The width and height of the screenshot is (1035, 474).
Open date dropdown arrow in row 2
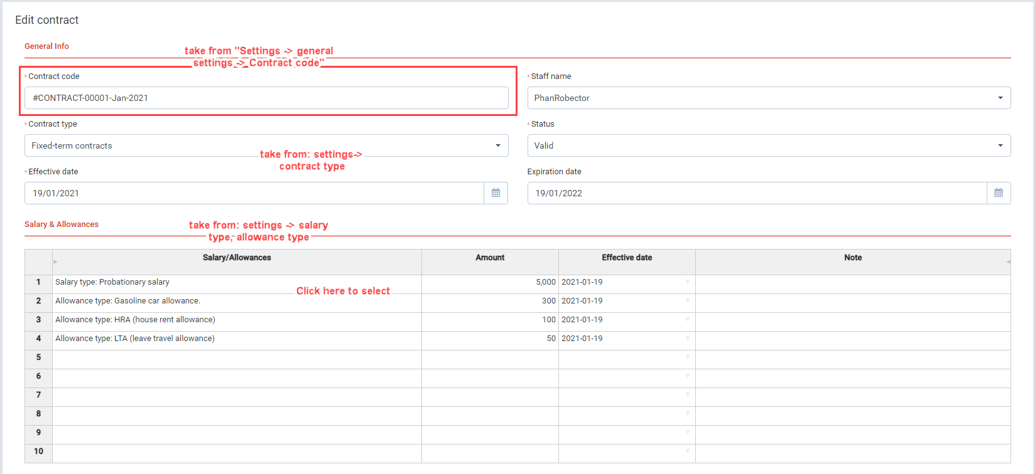coord(688,301)
